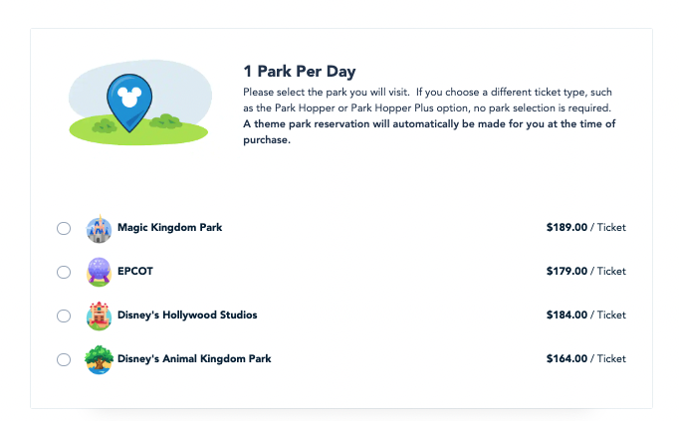Click the 1 Park Per Day heading
679x421 pixels.
coord(300,71)
